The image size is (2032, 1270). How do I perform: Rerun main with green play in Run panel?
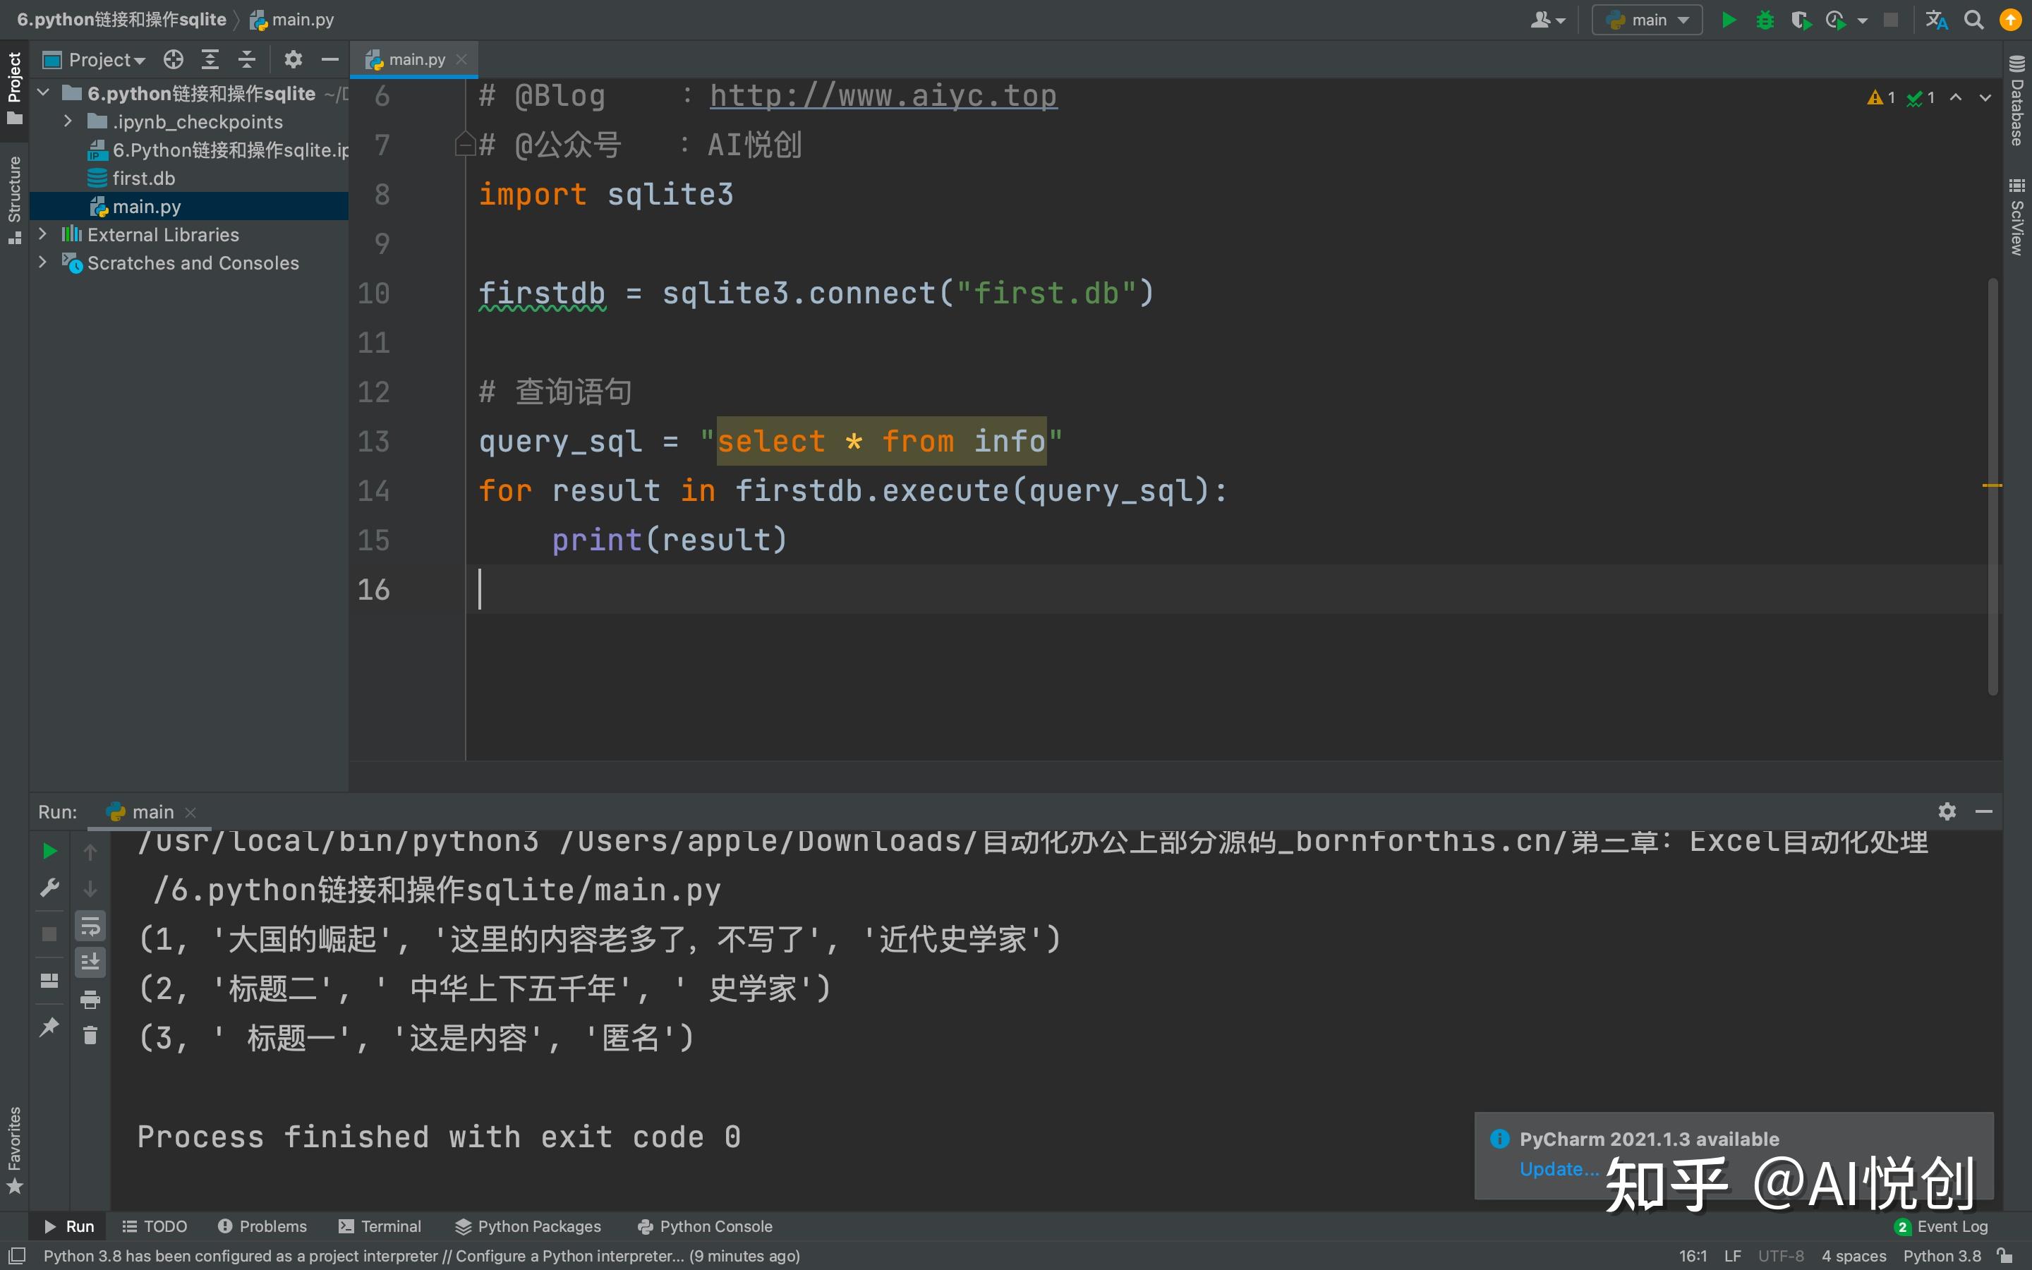pyautogui.click(x=49, y=851)
